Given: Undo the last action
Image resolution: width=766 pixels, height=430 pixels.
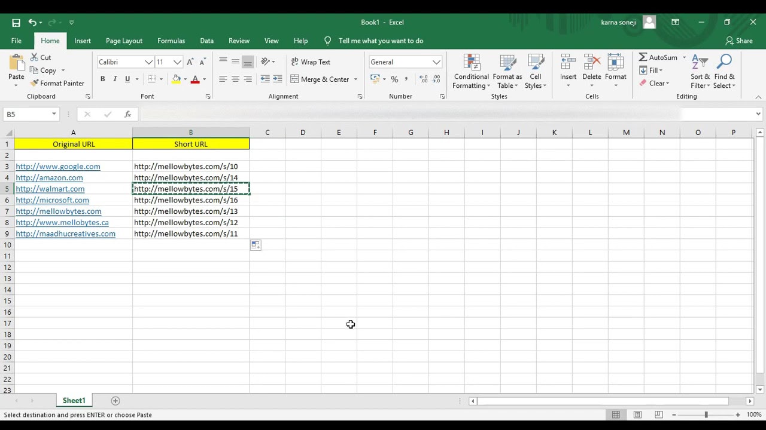Looking at the screenshot, I should tap(32, 23).
